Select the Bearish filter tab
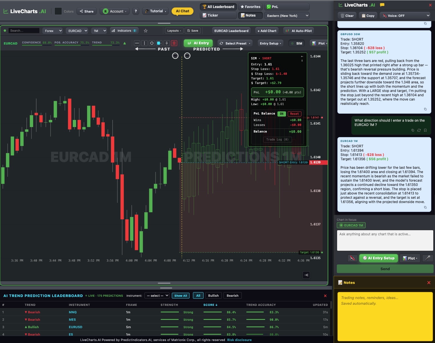 [x=232, y=296]
